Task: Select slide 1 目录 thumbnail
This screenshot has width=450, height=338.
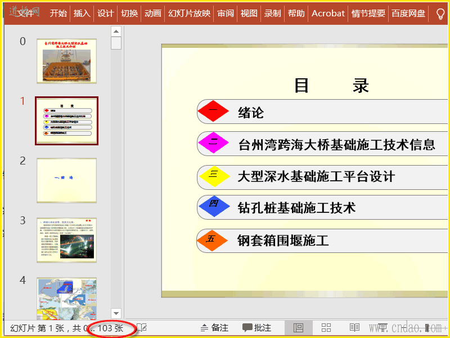Action: coord(66,121)
